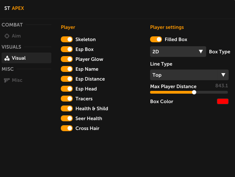The height and width of the screenshot is (177, 235).
Task: Toggle the Skeleton switch off
Action: (67, 40)
